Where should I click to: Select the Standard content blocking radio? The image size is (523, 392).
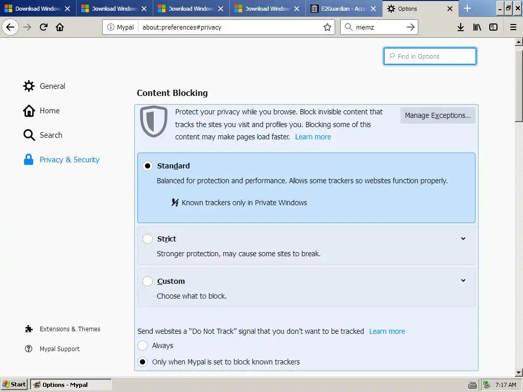[148, 166]
